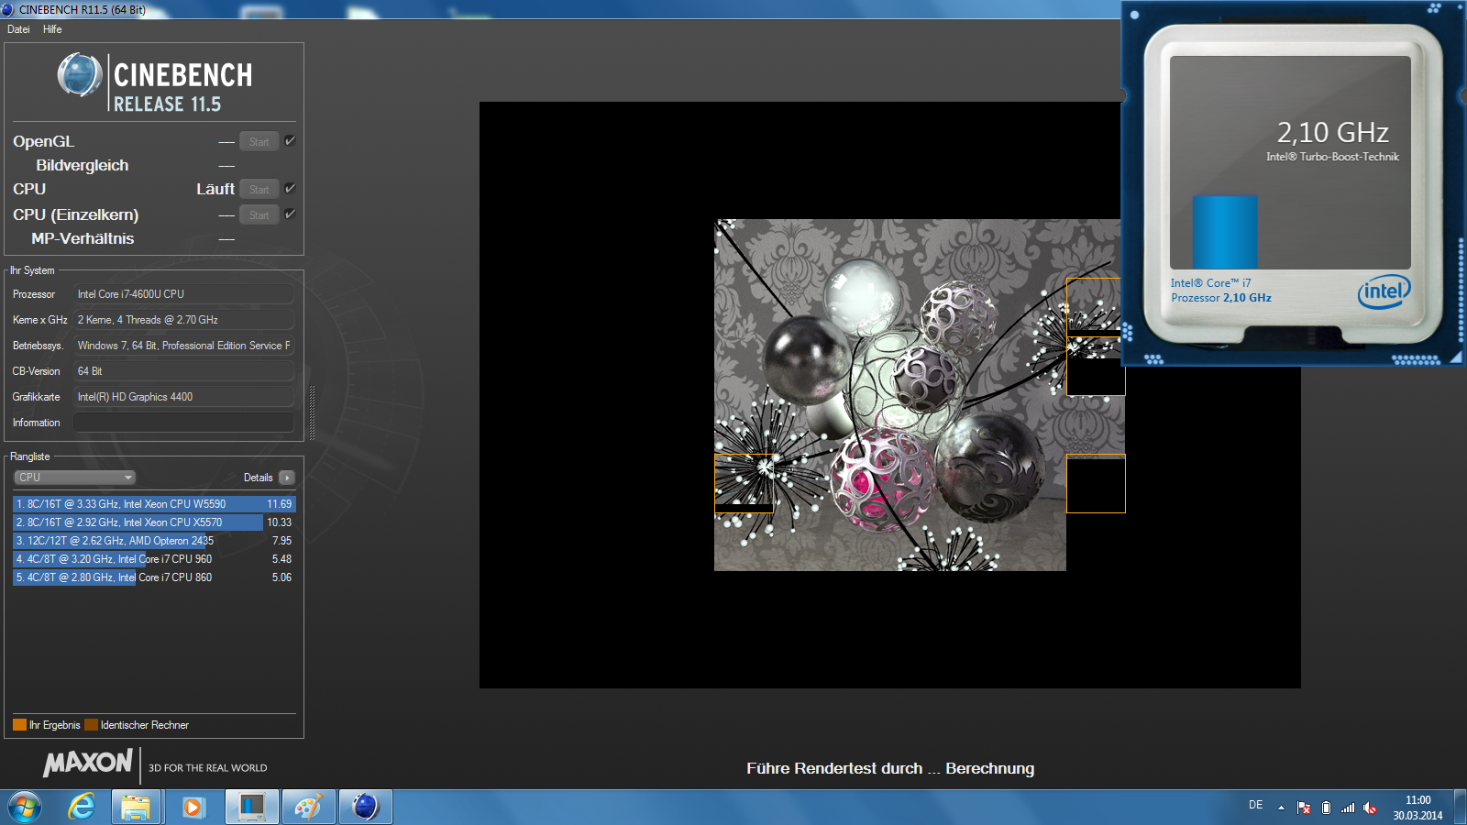Click the Start button in the CPU row showing Läuft

click(x=259, y=190)
